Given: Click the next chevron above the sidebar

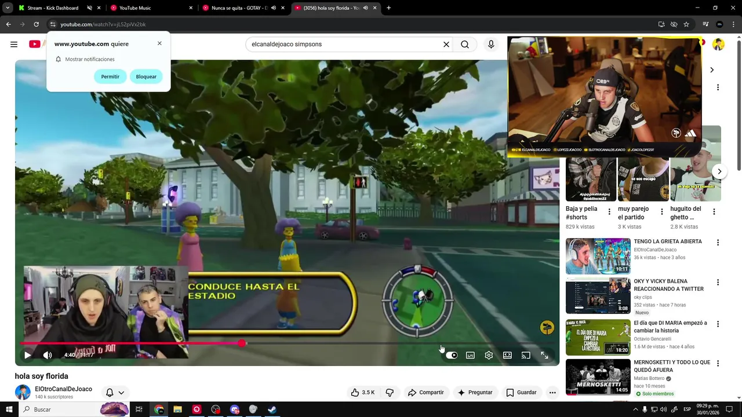Looking at the screenshot, I should [x=712, y=70].
